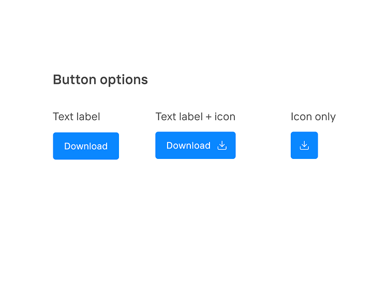The width and height of the screenshot is (389, 292).
Task: Click the 'Icon only' caption
Action: pyautogui.click(x=313, y=116)
